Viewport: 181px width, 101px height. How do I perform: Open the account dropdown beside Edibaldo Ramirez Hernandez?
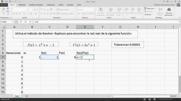click(x=175, y=5)
